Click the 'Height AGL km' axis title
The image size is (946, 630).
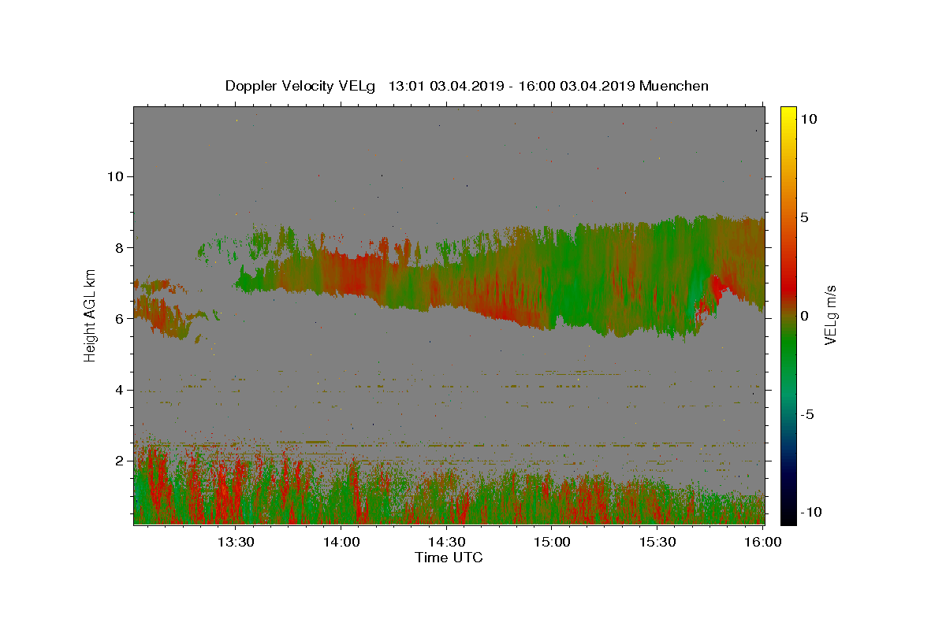pyautogui.click(x=91, y=315)
